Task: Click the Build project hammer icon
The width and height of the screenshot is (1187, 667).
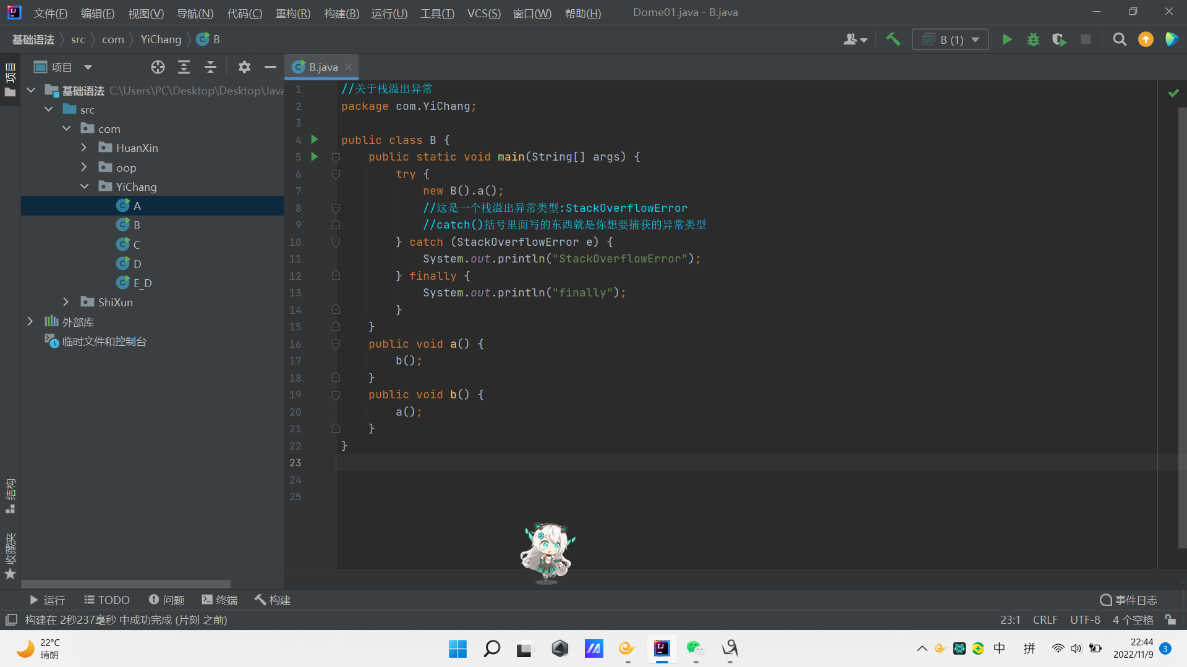Action: click(x=893, y=40)
